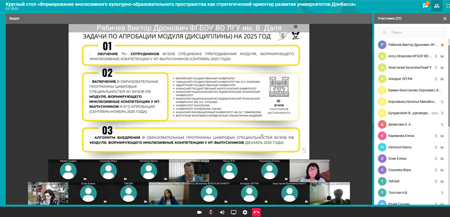450x217 pixels.
Task: Click the cyan Н avatar of Наталья Крель
Action: tap(382, 147)
